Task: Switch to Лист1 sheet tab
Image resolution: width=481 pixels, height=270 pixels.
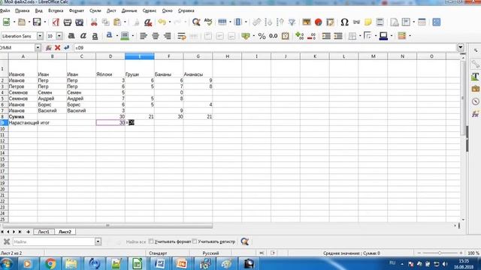Action: pyautogui.click(x=44, y=232)
